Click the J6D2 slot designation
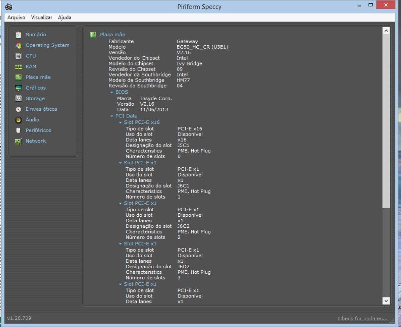The height and width of the screenshot is (327, 401). pos(183,267)
